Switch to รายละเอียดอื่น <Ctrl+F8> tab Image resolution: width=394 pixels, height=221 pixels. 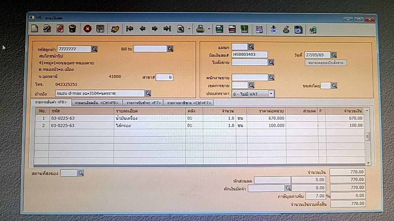pyautogui.click(x=97, y=103)
